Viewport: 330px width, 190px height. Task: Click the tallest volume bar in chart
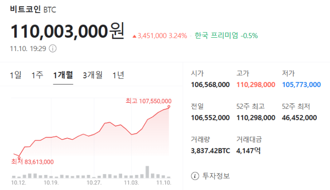tap(147, 172)
